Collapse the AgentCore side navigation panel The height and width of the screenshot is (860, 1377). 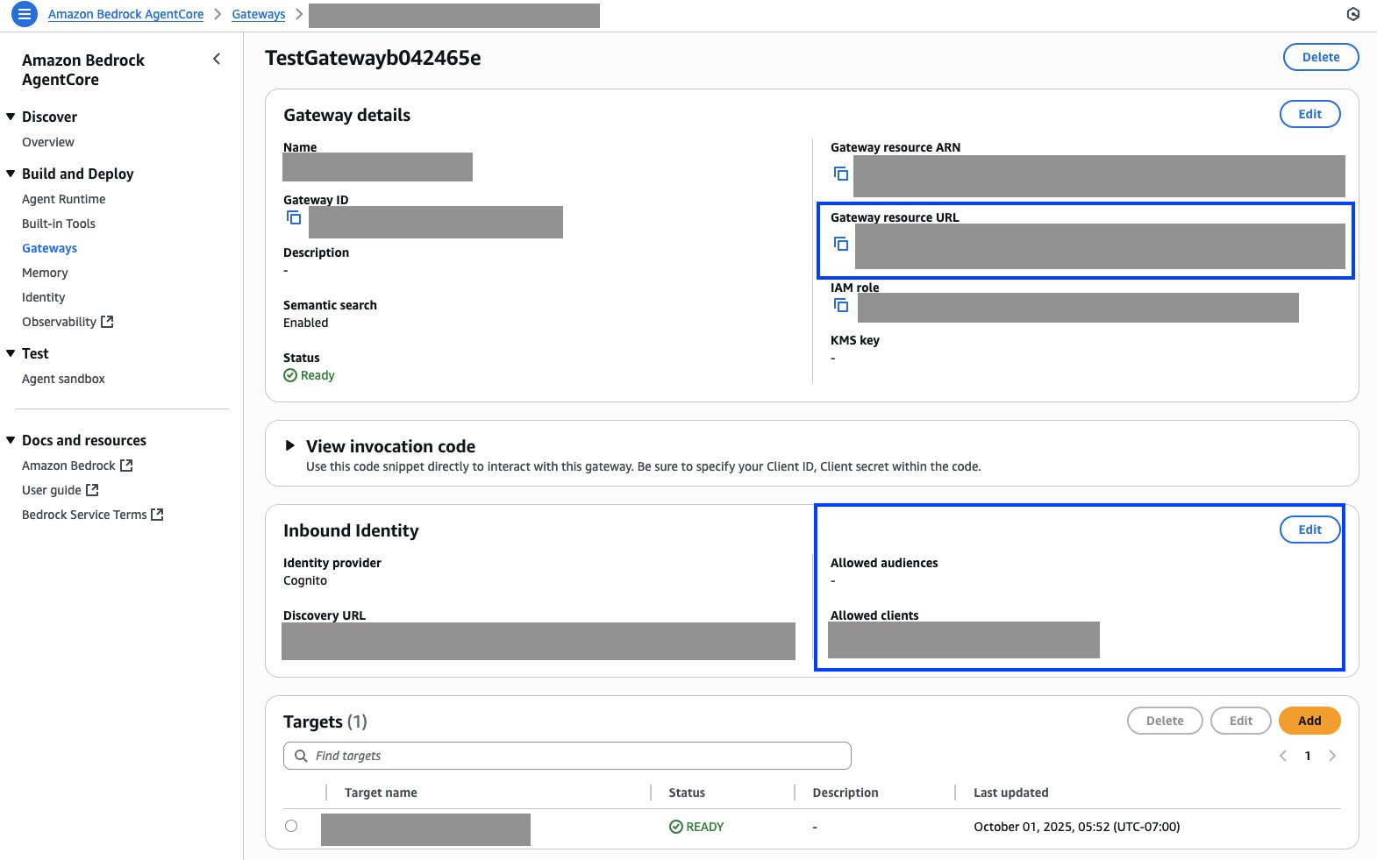(217, 59)
